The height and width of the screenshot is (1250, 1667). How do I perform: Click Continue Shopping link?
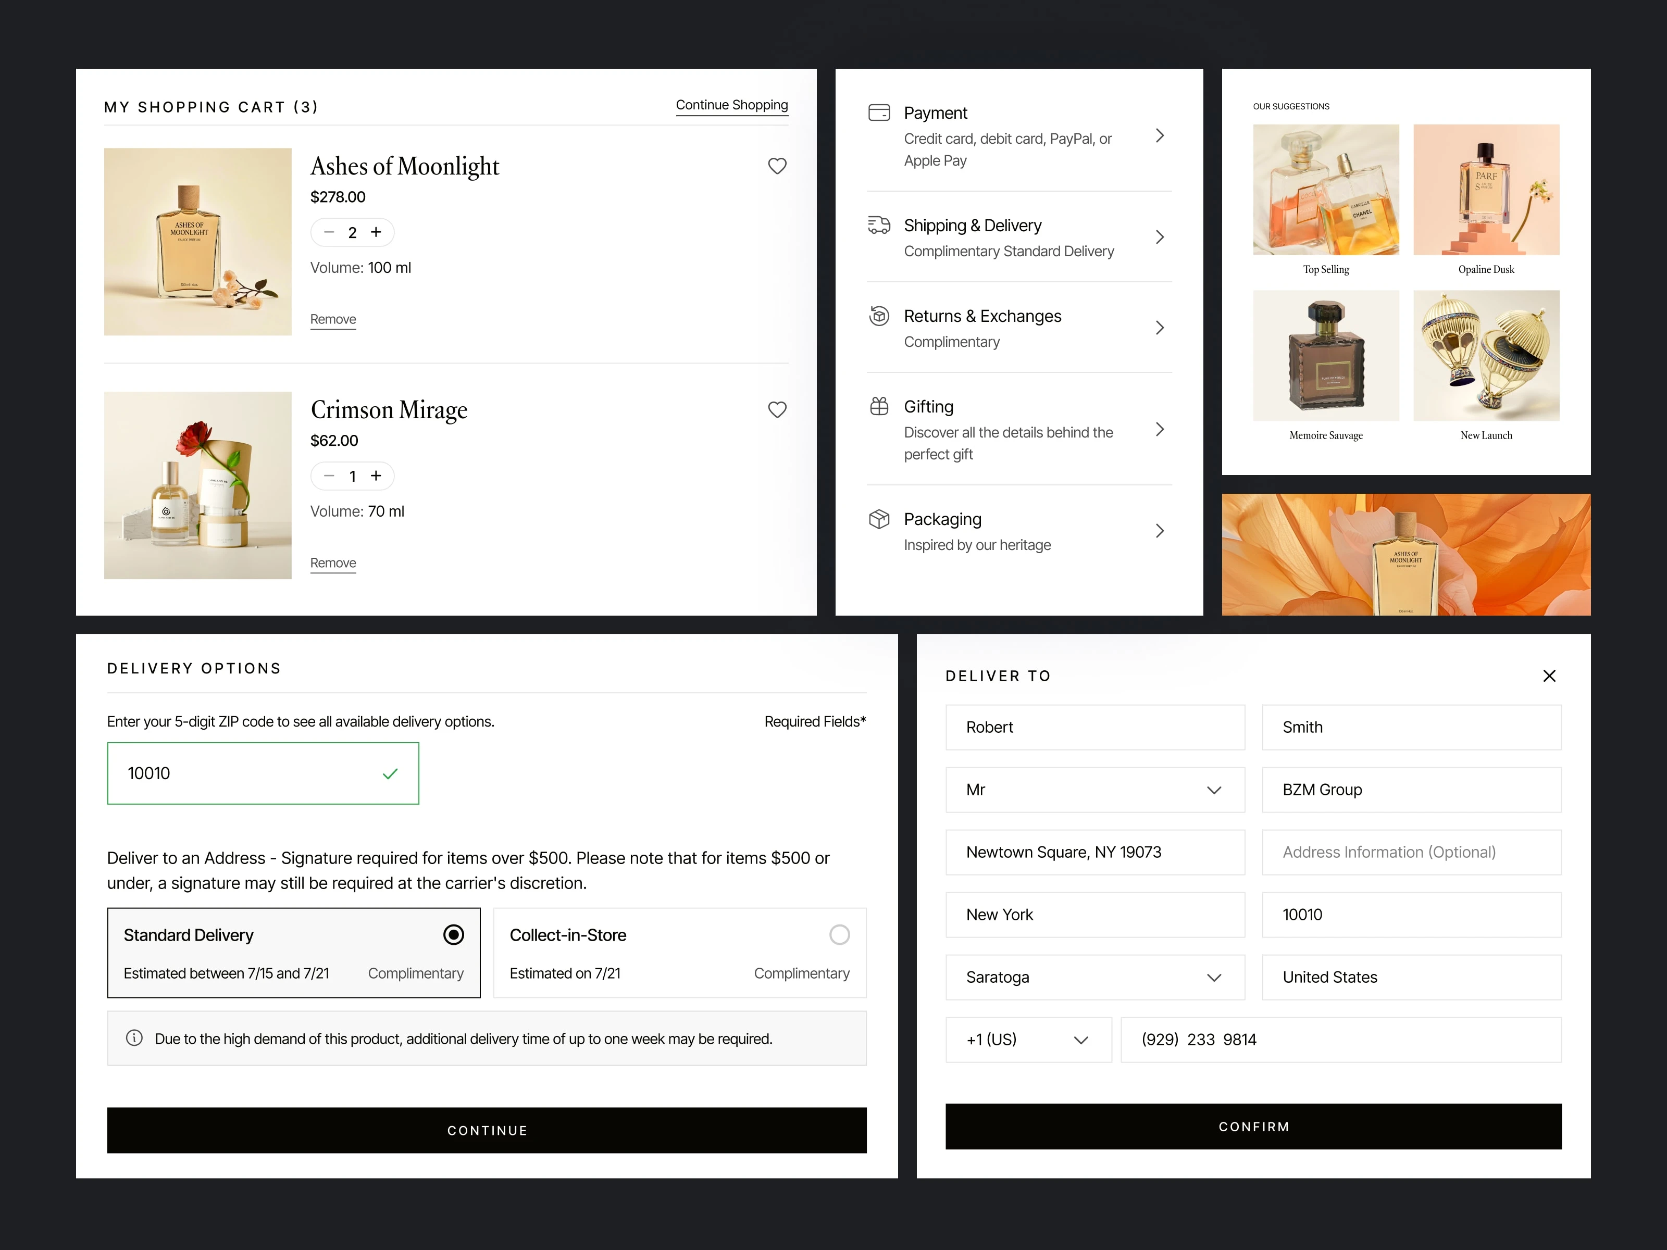[731, 106]
